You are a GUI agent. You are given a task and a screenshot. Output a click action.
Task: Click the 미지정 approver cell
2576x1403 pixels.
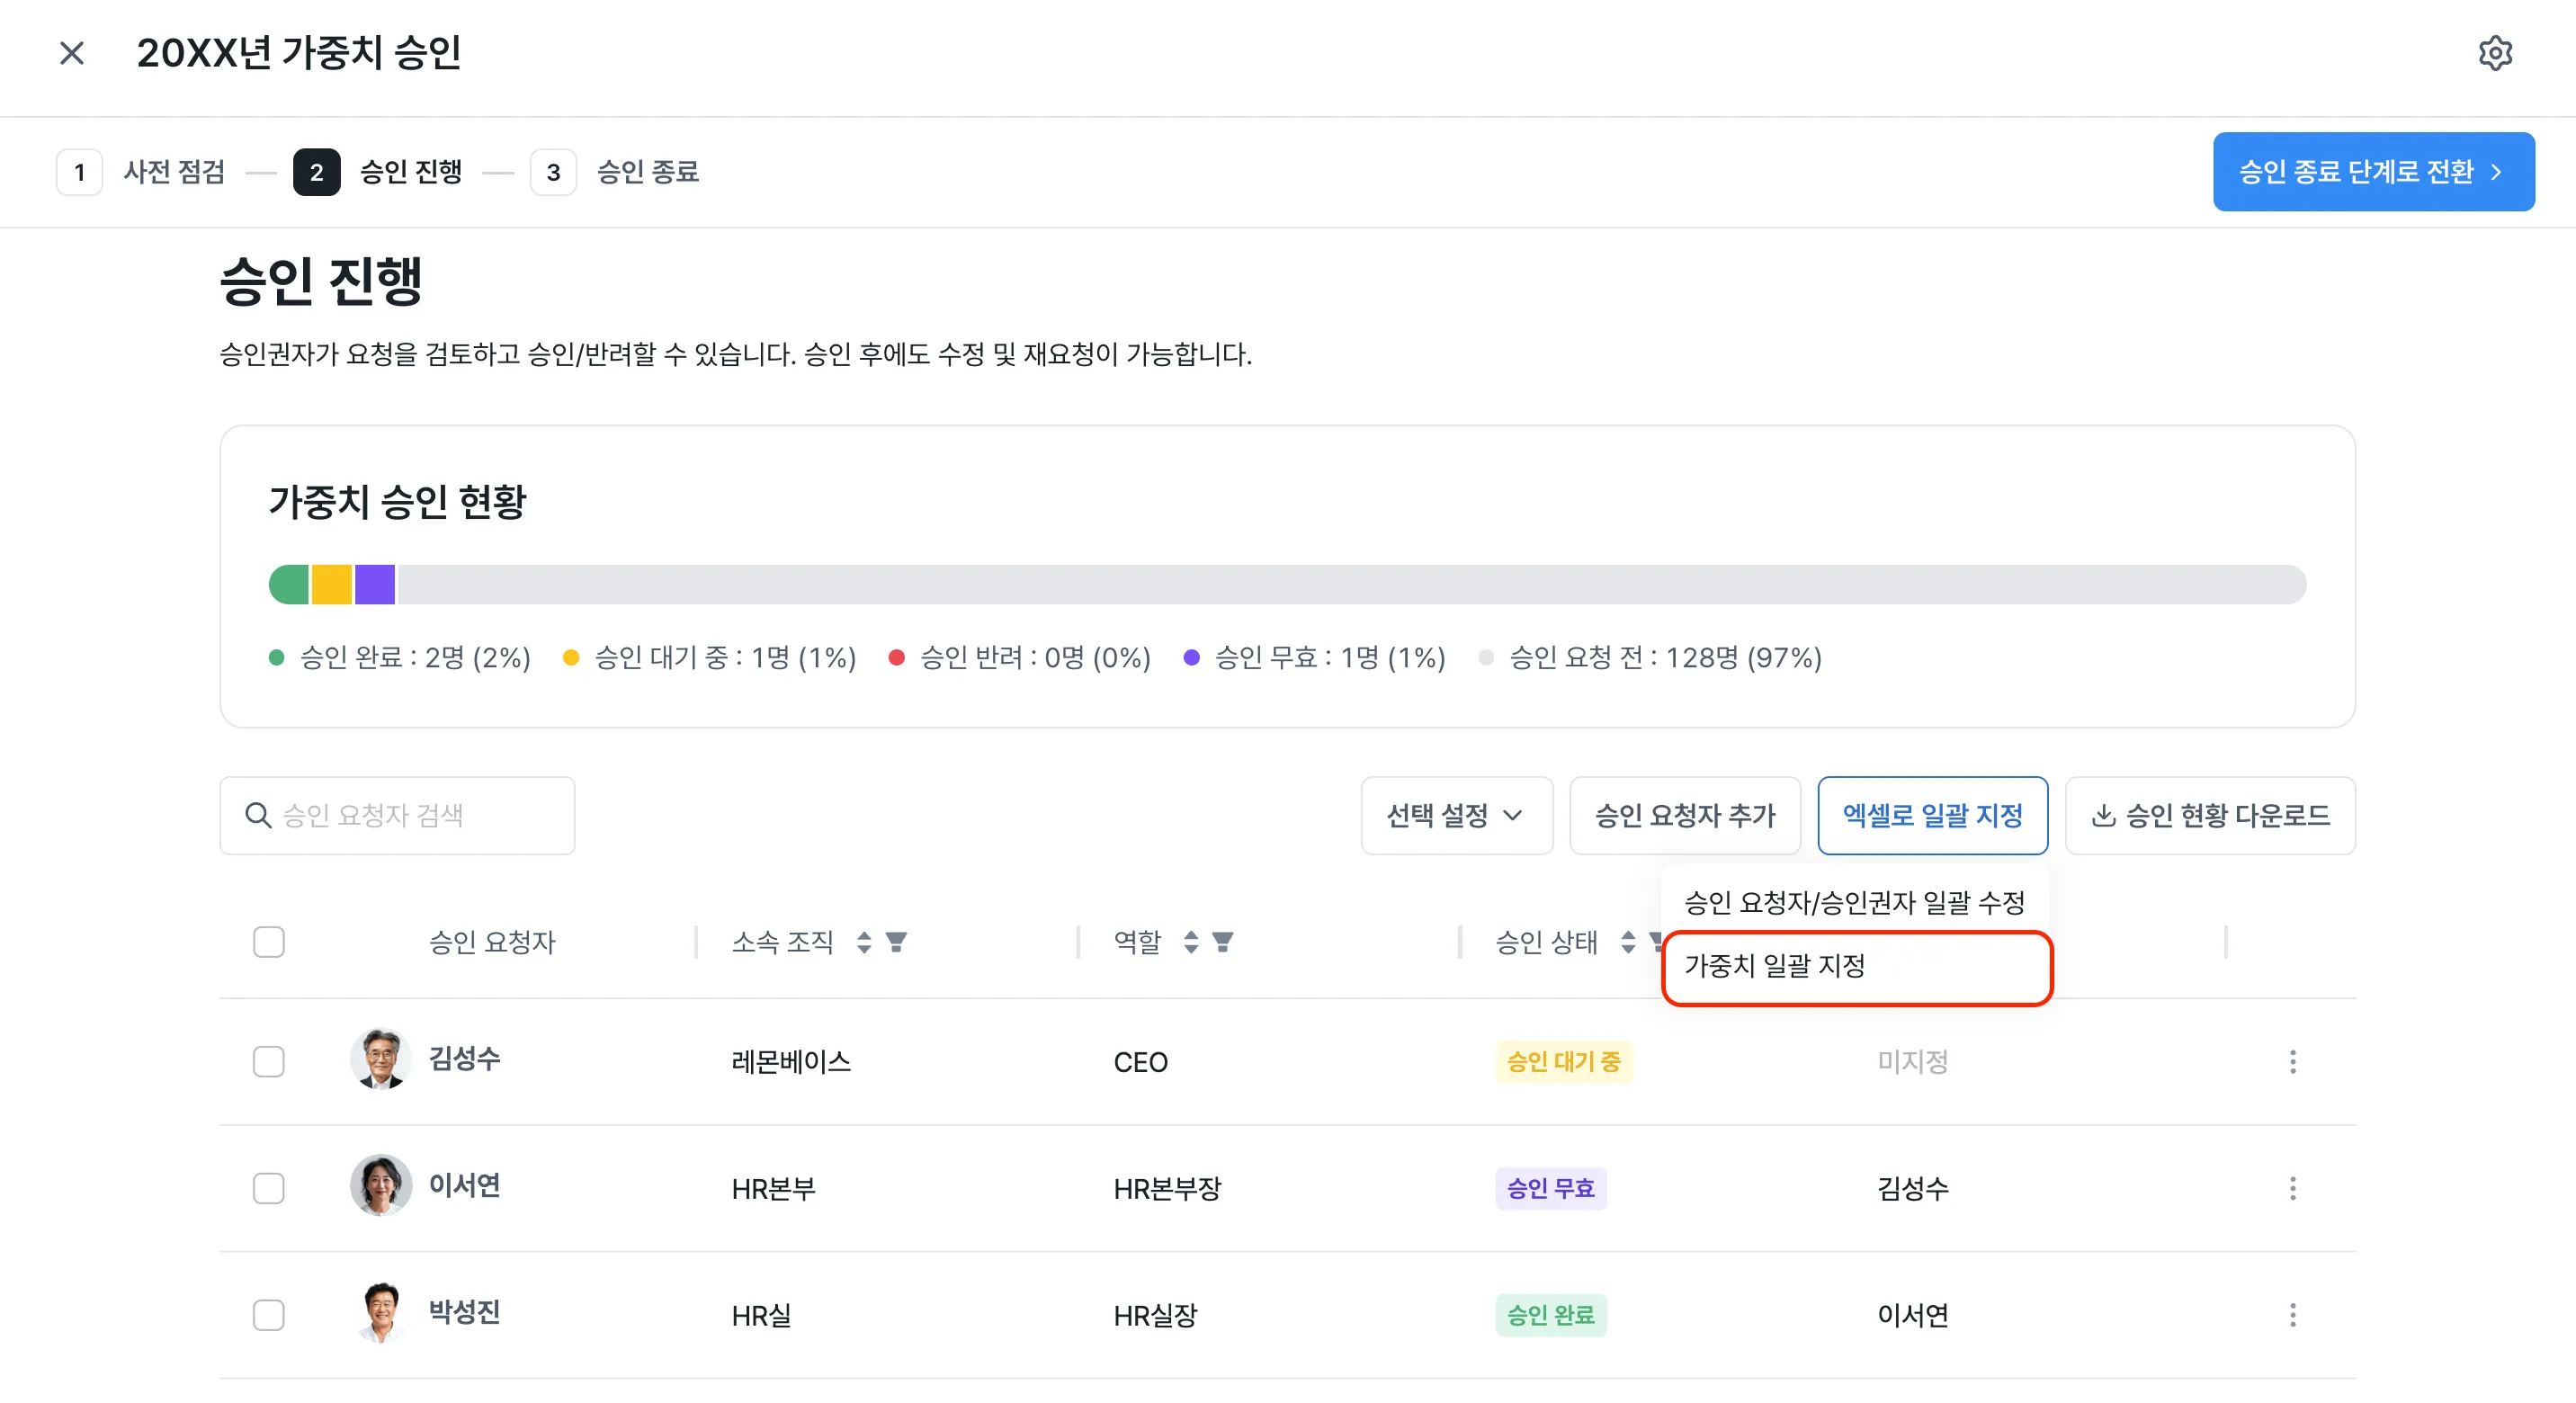pyautogui.click(x=1912, y=1062)
